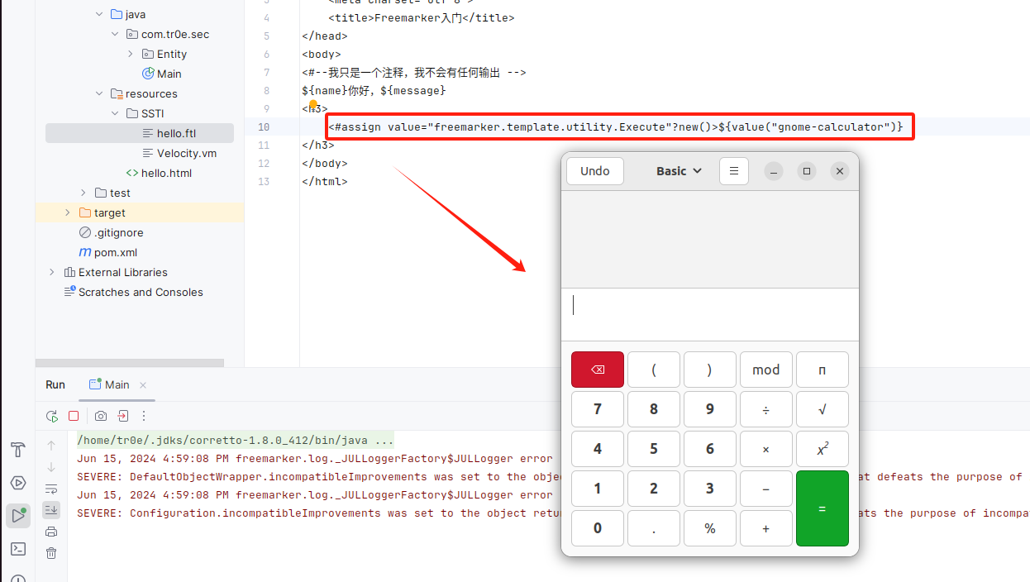The image size is (1030, 582).
Task: Click the green equals button
Action: tap(823, 508)
